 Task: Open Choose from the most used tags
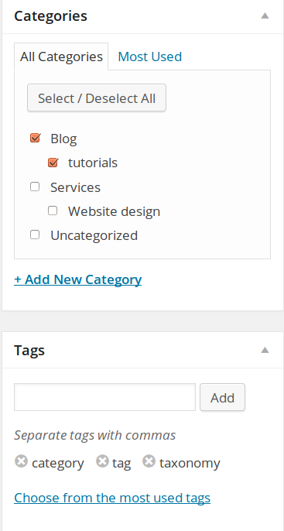tap(112, 498)
